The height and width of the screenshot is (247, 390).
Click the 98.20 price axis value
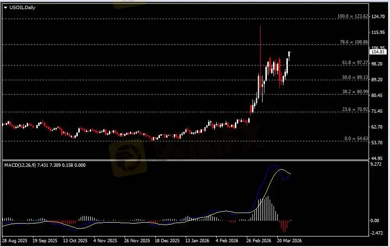tap(377, 64)
